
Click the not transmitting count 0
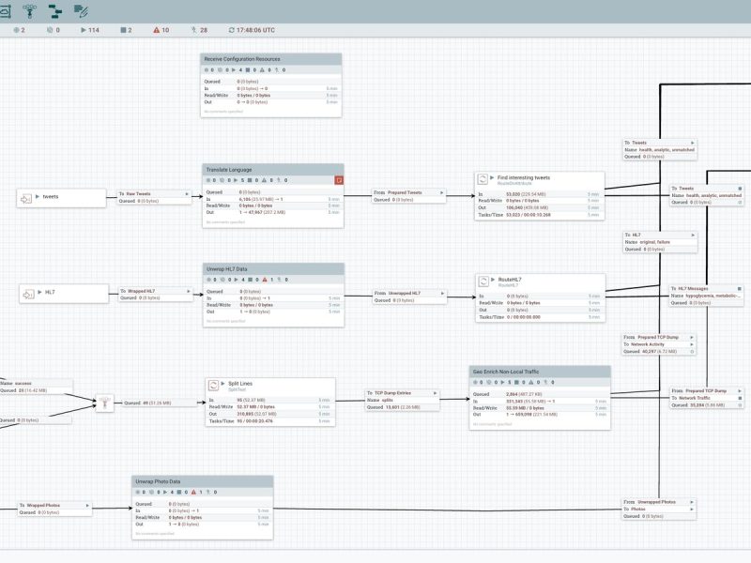(x=54, y=30)
